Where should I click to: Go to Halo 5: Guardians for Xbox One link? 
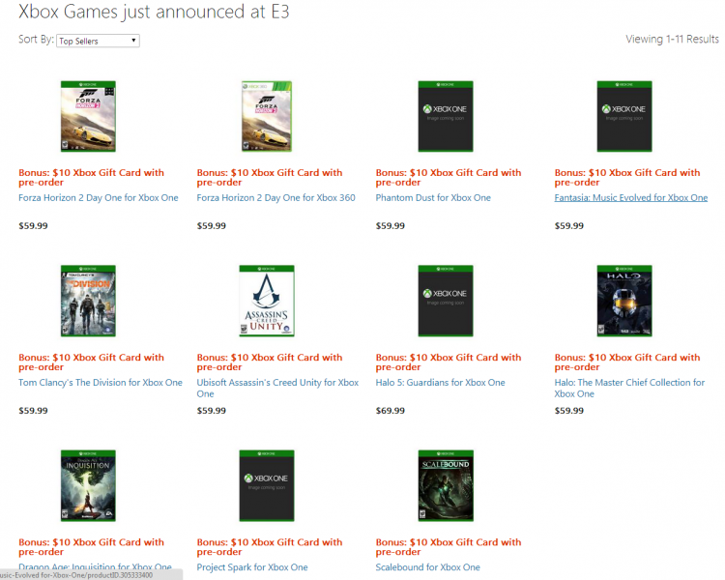[440, 383]
